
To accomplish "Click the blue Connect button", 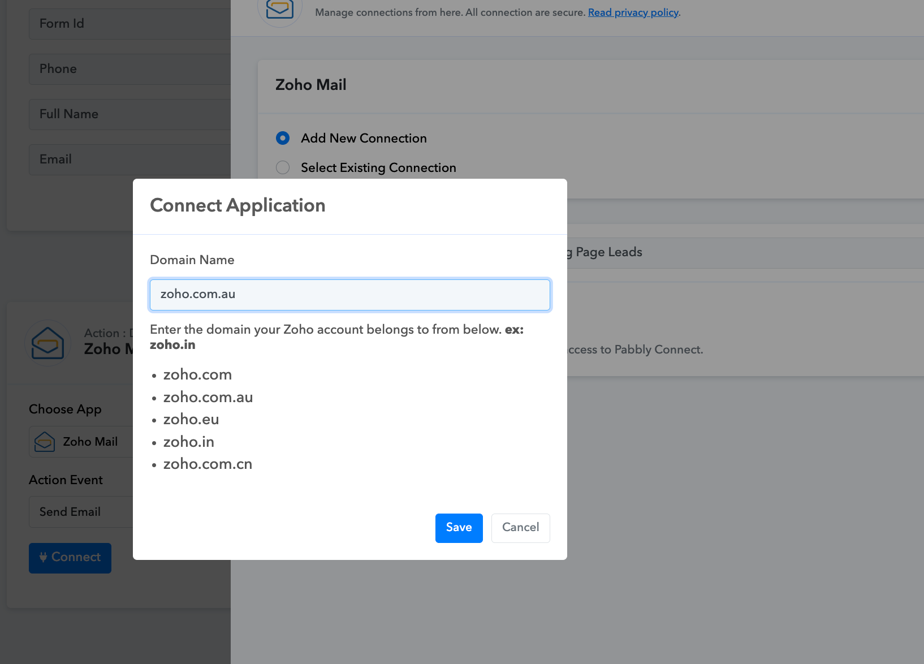I will click(70, 558).
